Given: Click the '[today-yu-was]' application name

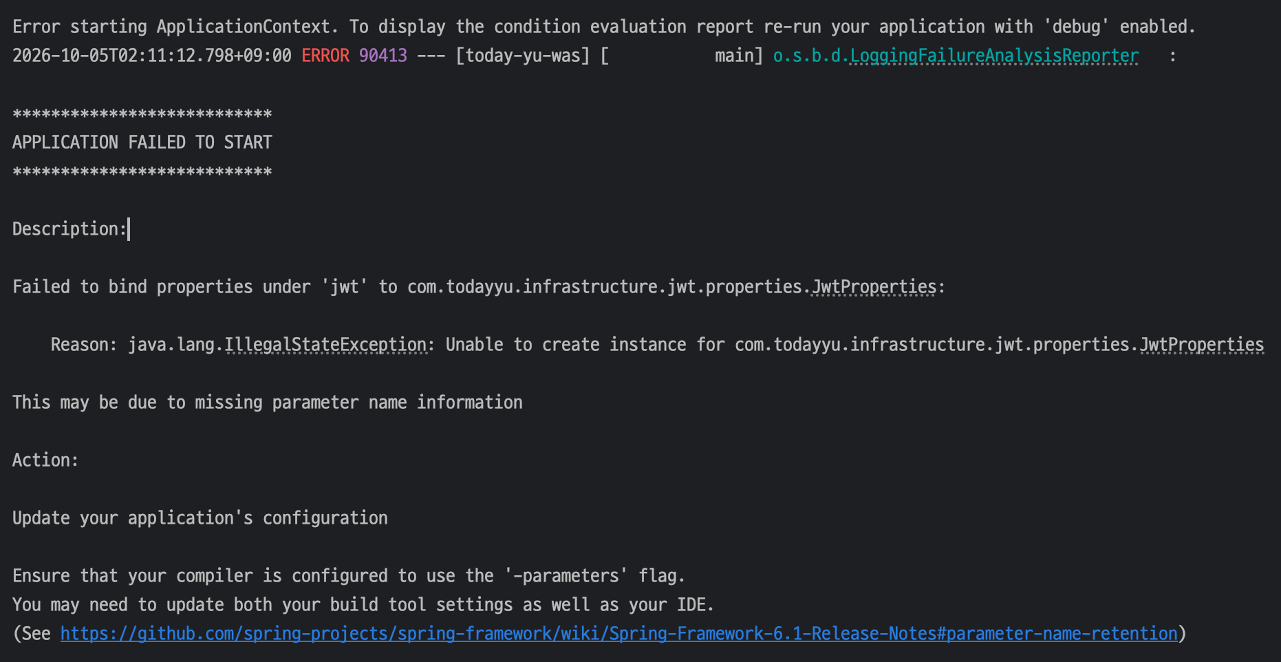Looking at the screenshot, I should click(x=523, y=56).
